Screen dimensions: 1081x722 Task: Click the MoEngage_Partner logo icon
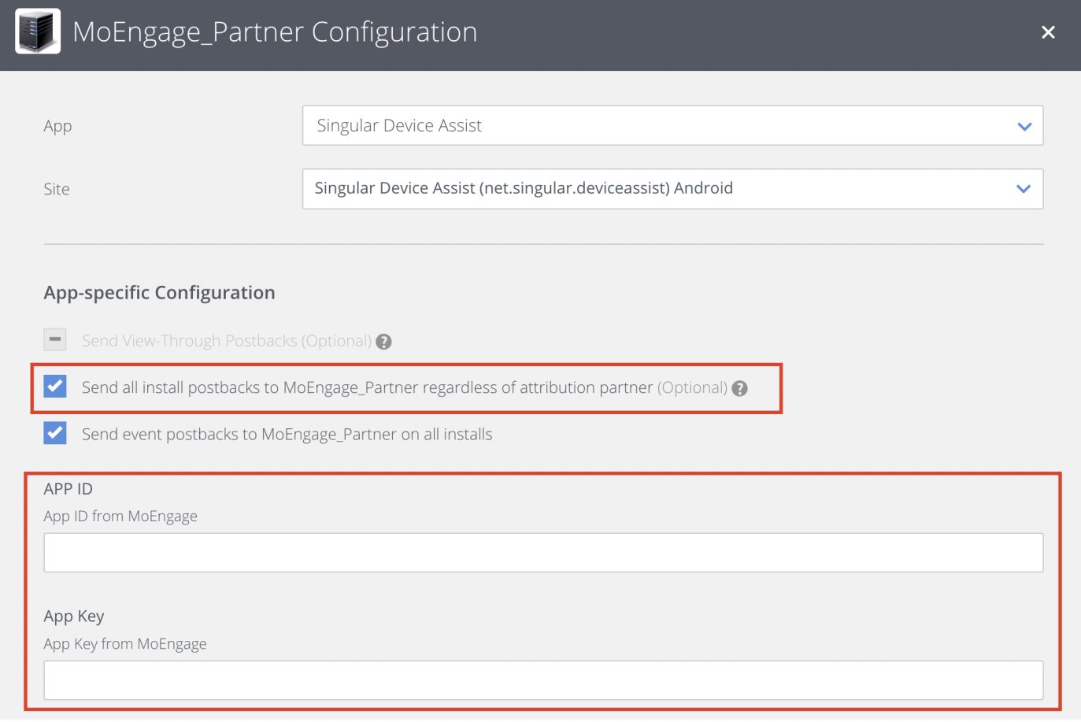coord(37,31)
